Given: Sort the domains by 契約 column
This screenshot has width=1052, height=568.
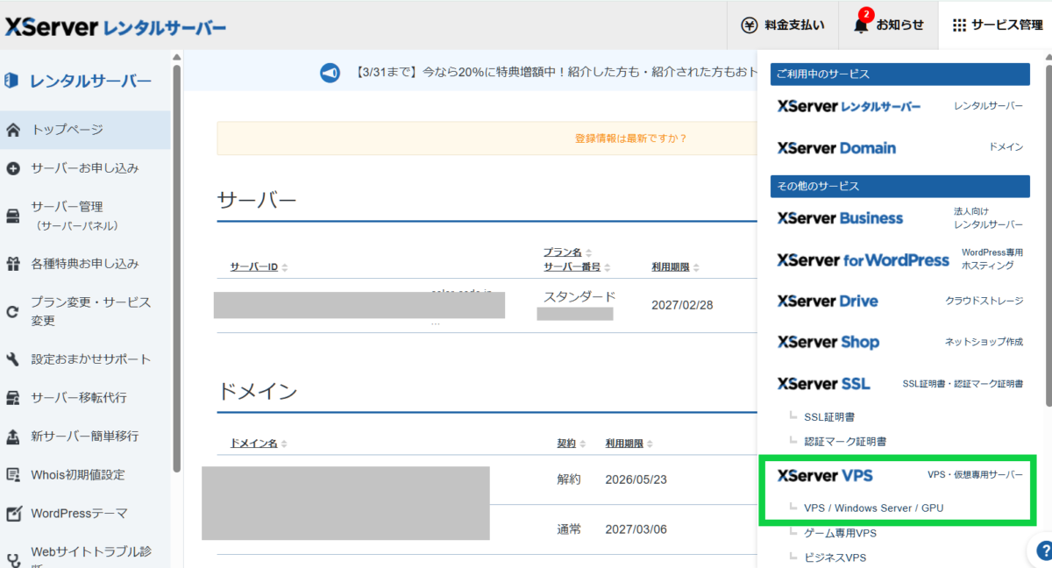Looking at the screenshot, I should pyautogui.click(x=571, y=444).
